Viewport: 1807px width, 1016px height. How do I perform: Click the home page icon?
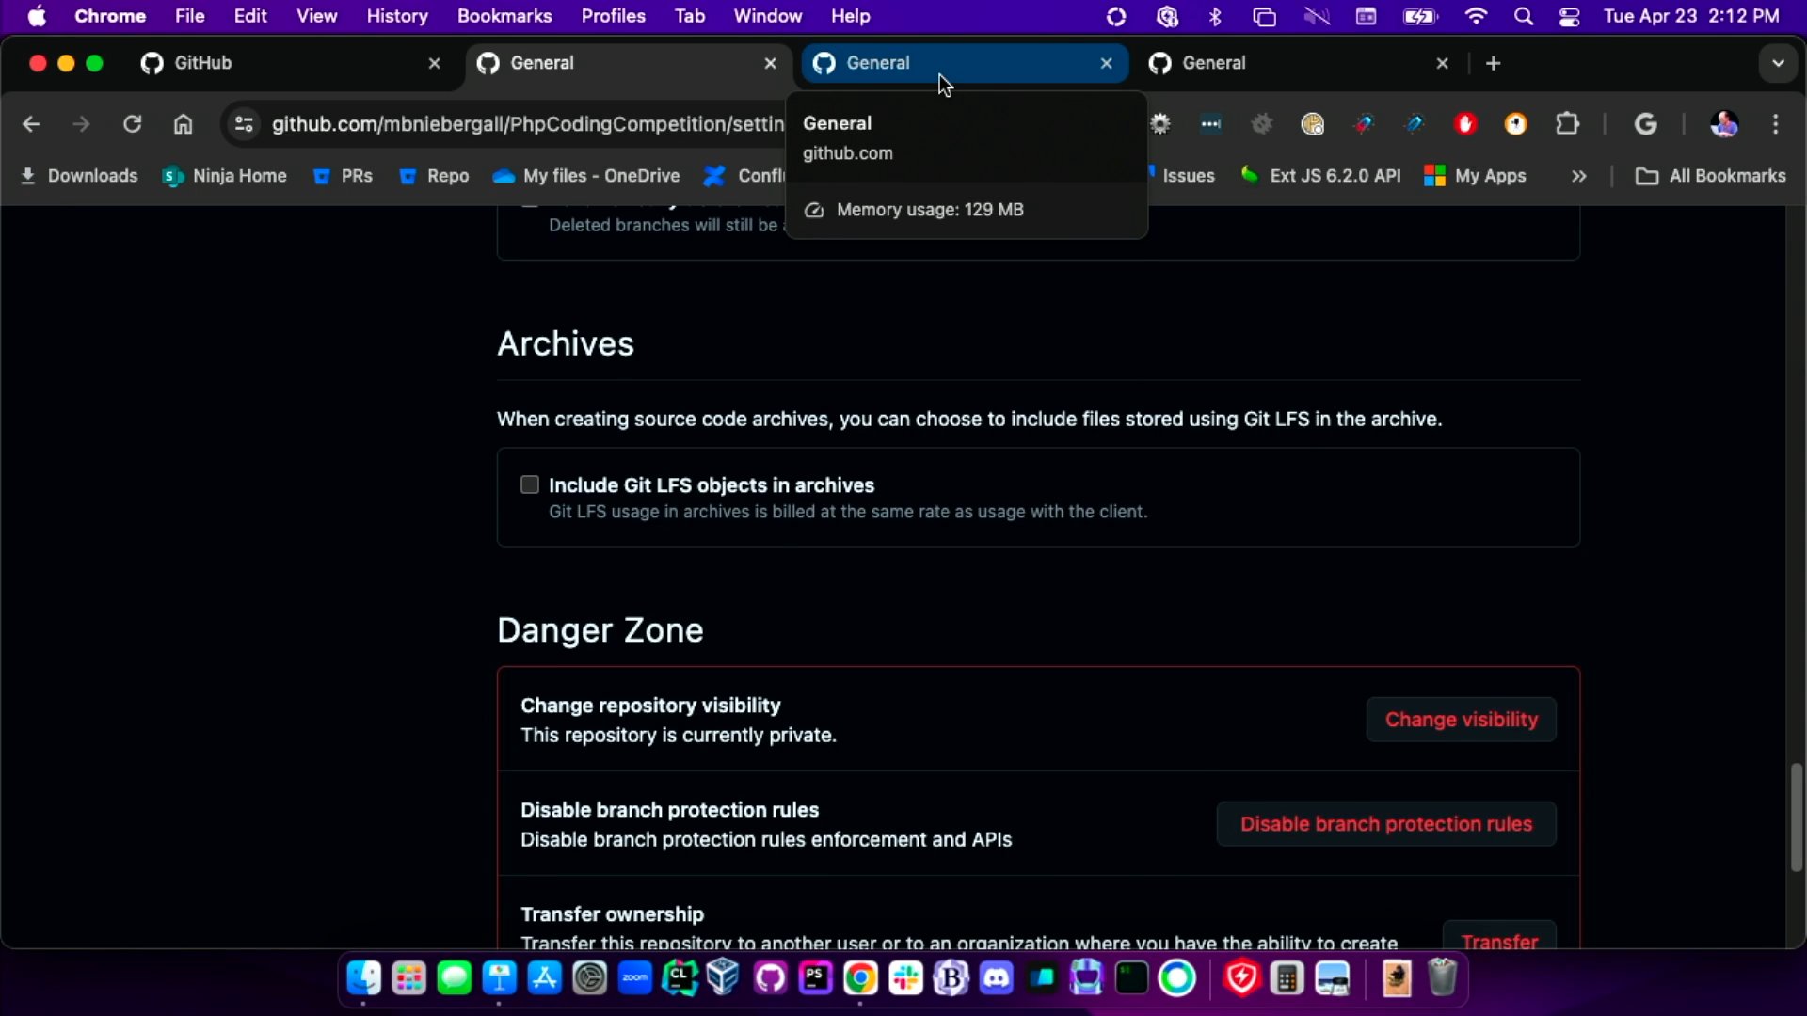pyautogui.click(x=183, y=124)
